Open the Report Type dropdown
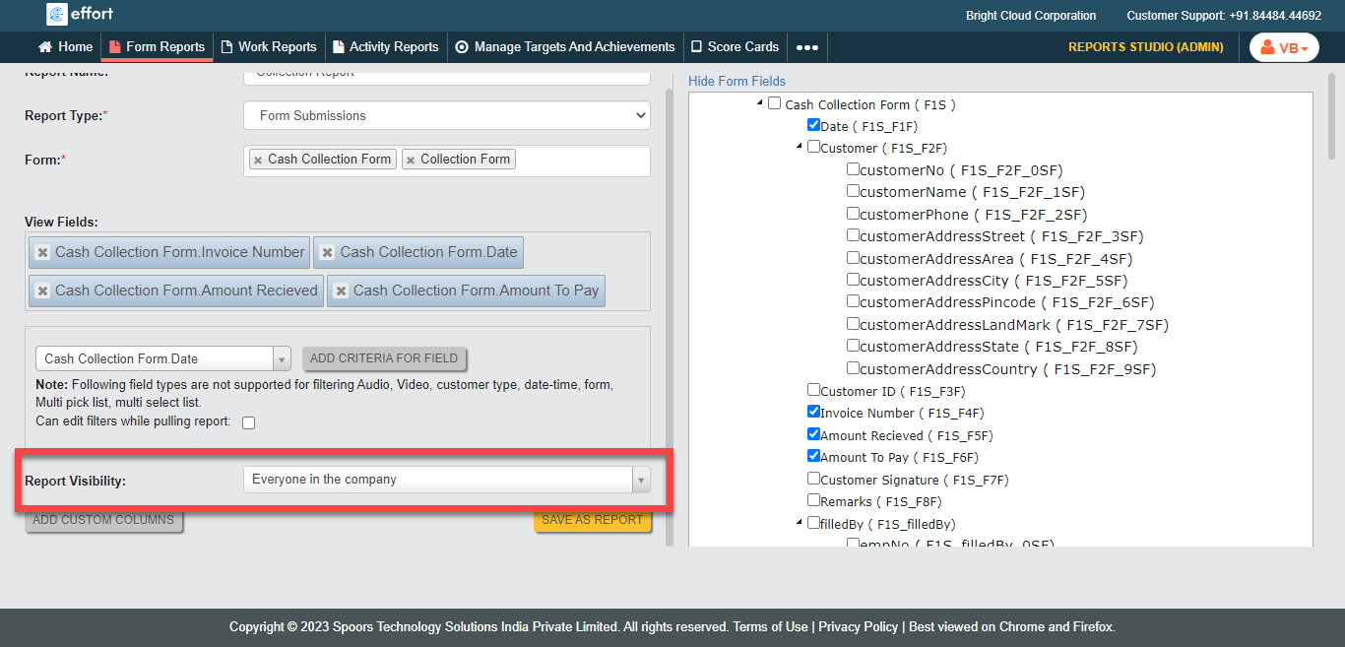This screenshot has height=647, width=1345. point(446,115)
